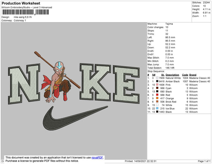Click the Description column header
The width and height of the screenshot is (212, 164).
(172, 75)
